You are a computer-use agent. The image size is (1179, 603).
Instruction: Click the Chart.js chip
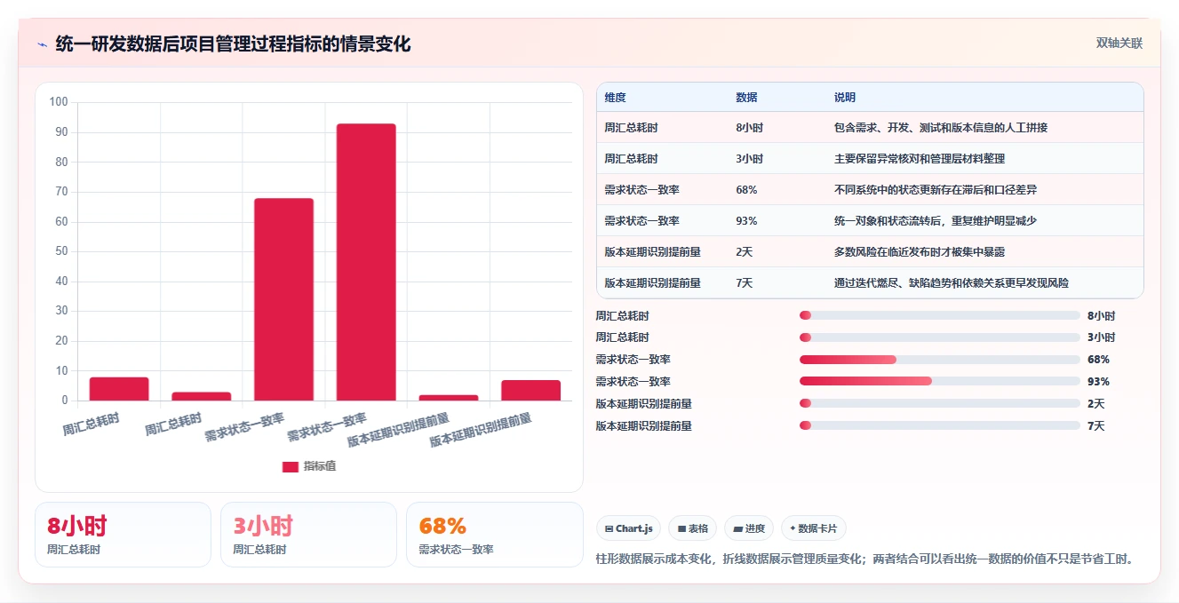point(628,528)
